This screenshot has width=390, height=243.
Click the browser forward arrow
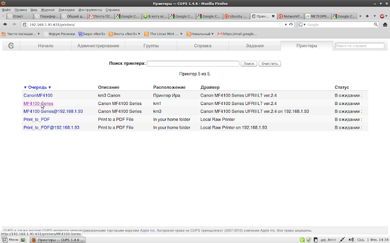[14, 25]
